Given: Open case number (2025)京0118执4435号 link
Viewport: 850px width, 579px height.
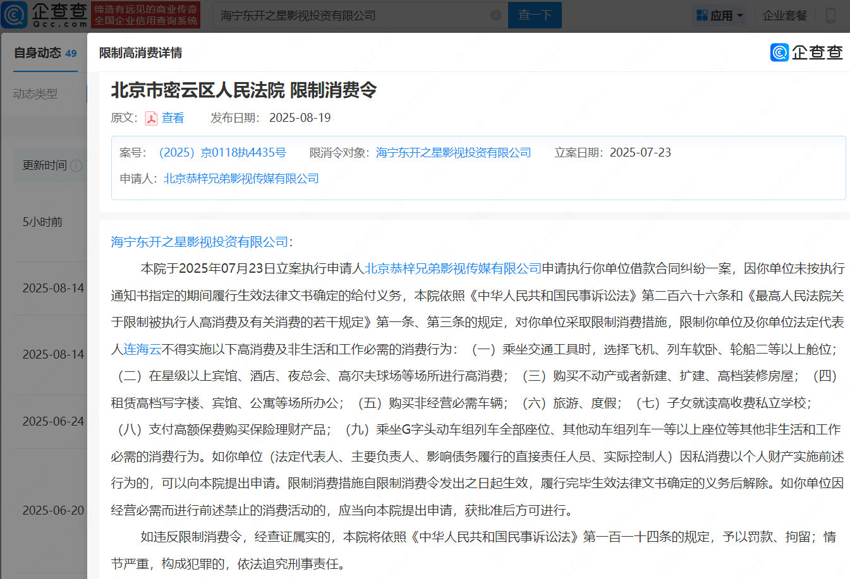Looking at the screenshot, I should pyautogui.click(x=221, y=153).
